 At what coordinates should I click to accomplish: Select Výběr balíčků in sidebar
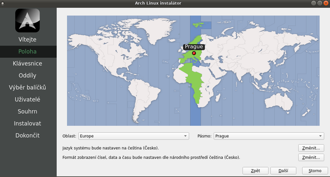(28, 87)
